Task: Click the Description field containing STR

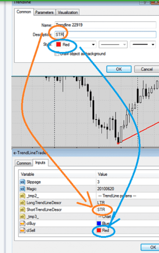Action: [105, 34]
